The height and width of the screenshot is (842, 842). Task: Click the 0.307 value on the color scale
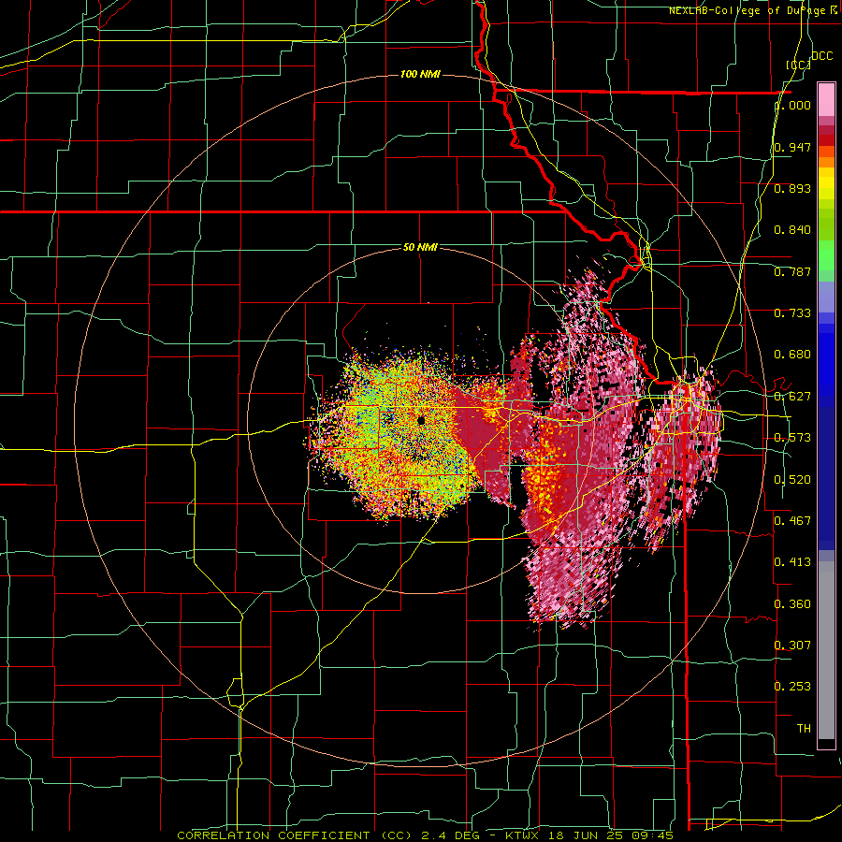tap(792, 645)
